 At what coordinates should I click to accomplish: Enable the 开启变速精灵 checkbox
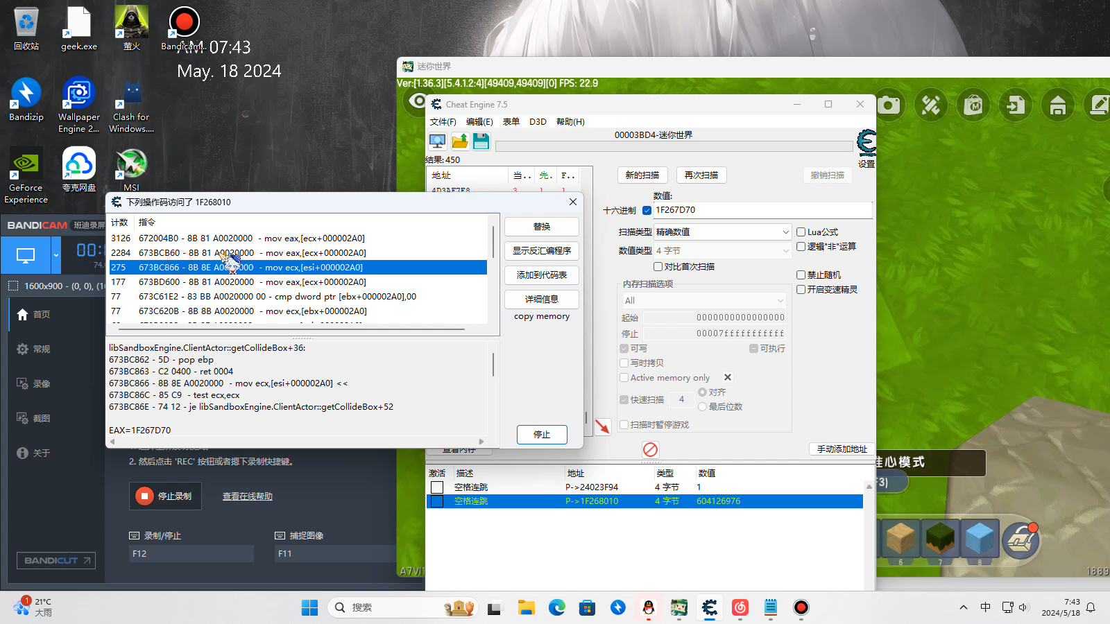tap(801, 290)
